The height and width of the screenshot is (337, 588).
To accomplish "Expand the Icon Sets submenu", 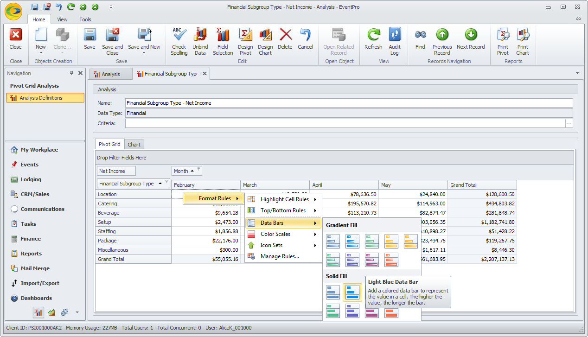I will (283, 245).
